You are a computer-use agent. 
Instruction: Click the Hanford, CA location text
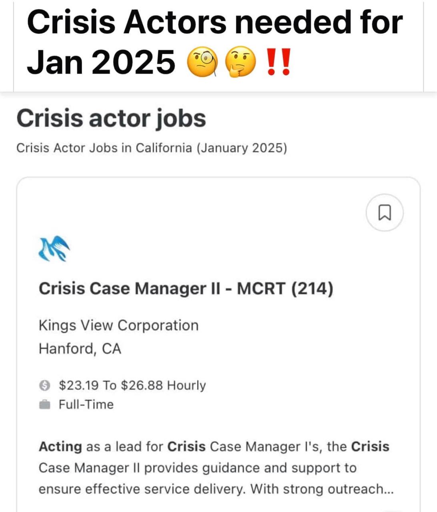[80, 348]
